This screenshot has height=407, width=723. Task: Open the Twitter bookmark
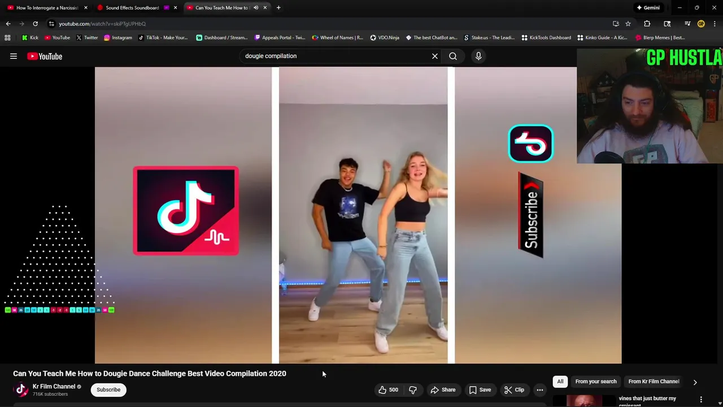[x=87, y=37]
